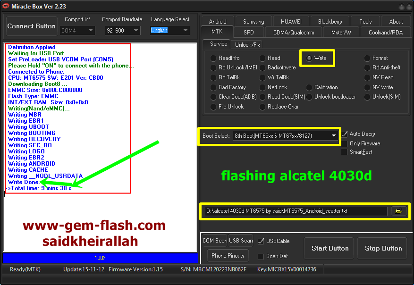Click the scatter file path field

pos(296,211)
